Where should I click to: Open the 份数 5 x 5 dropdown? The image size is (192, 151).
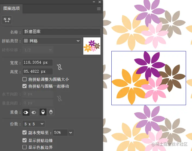click(x=34, y=124)
